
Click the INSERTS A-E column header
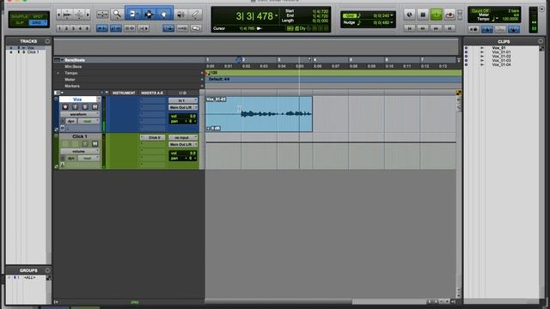(152, 93)
